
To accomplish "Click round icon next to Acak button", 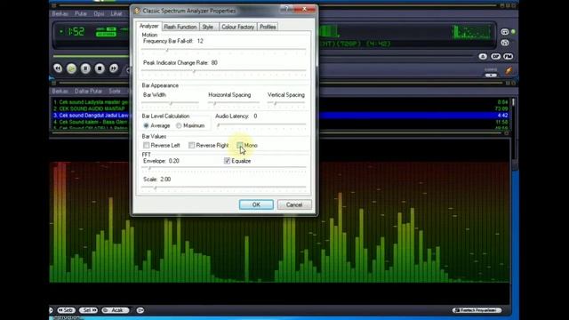I will point(140,310).
